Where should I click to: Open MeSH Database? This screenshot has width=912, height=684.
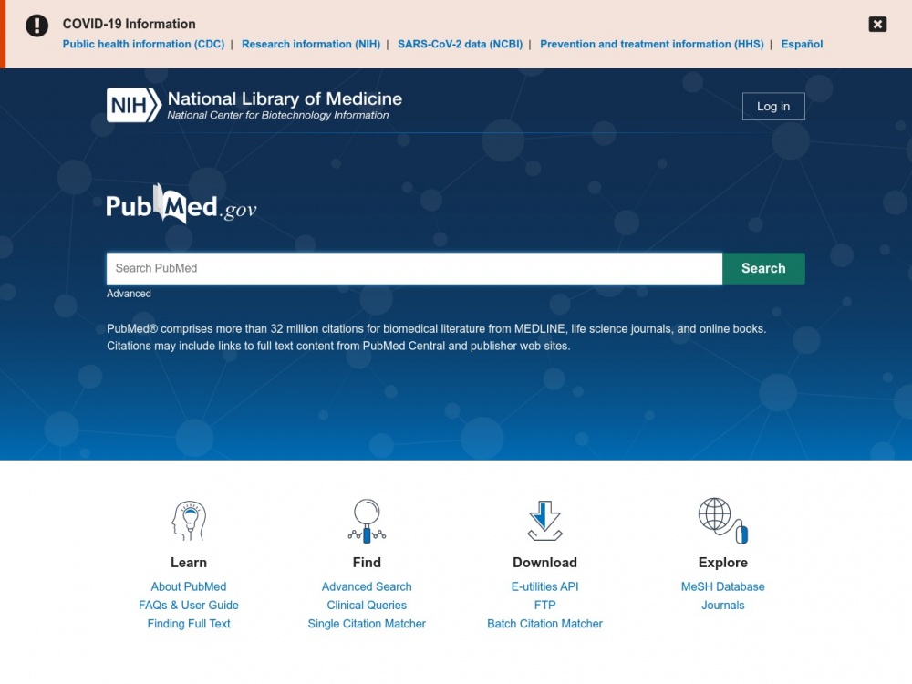pyautogui.click(x=723, y=586)
